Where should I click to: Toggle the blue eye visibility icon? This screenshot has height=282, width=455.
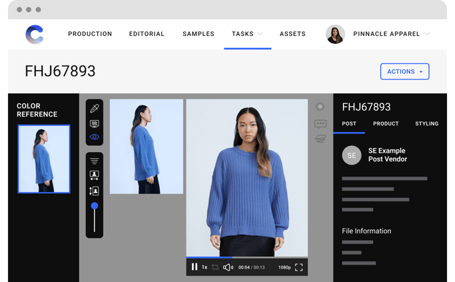tap(95, 137)
